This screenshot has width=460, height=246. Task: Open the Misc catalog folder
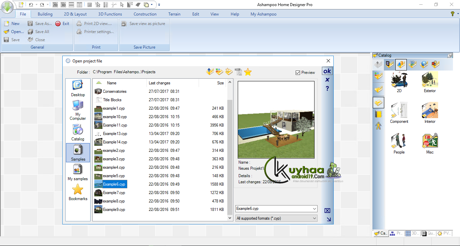click(x=430, y=144)
